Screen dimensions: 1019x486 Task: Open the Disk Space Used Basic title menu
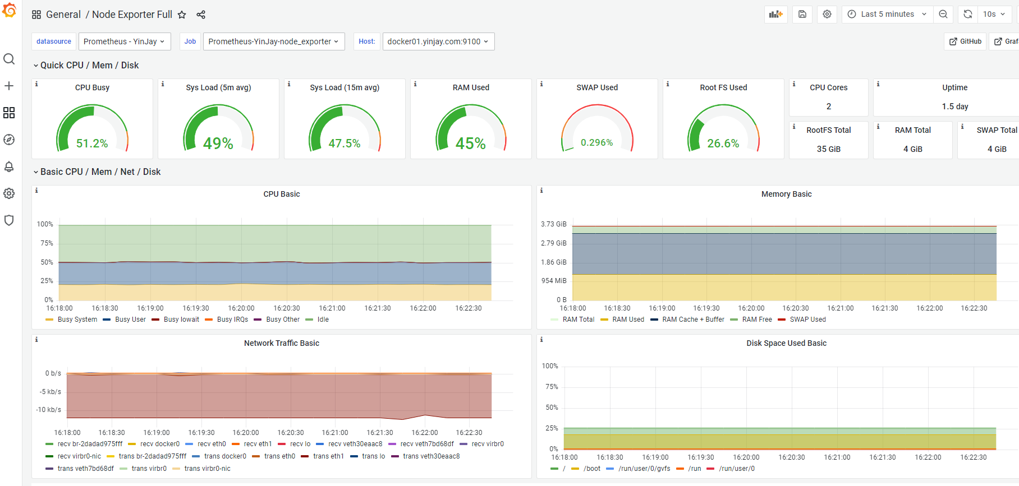[786, 343]
